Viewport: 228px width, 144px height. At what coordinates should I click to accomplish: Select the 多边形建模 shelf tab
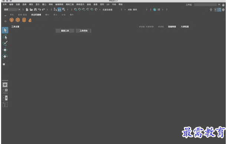click(36, 15)
